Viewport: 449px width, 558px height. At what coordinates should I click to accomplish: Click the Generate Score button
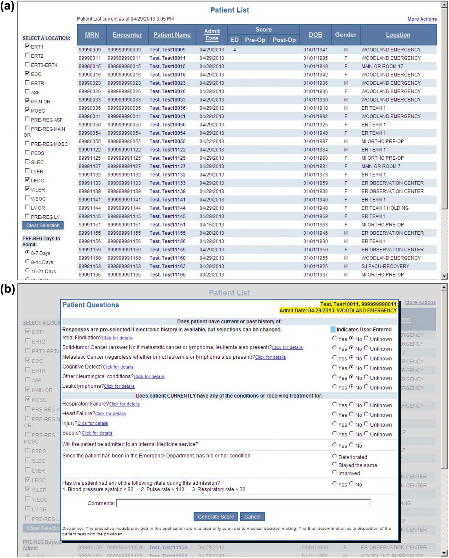216,517
